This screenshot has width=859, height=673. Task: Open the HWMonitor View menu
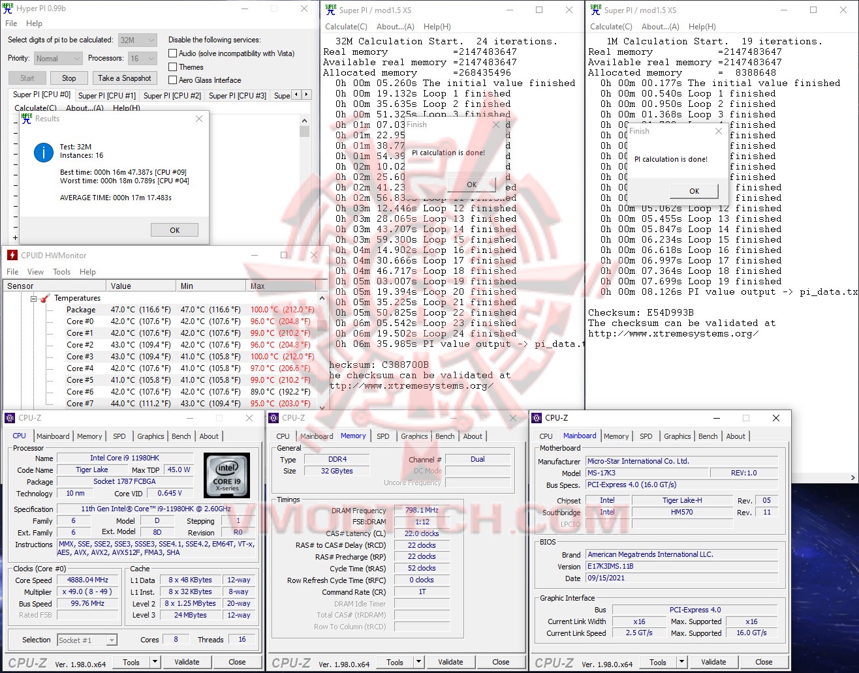click(36, 271)
